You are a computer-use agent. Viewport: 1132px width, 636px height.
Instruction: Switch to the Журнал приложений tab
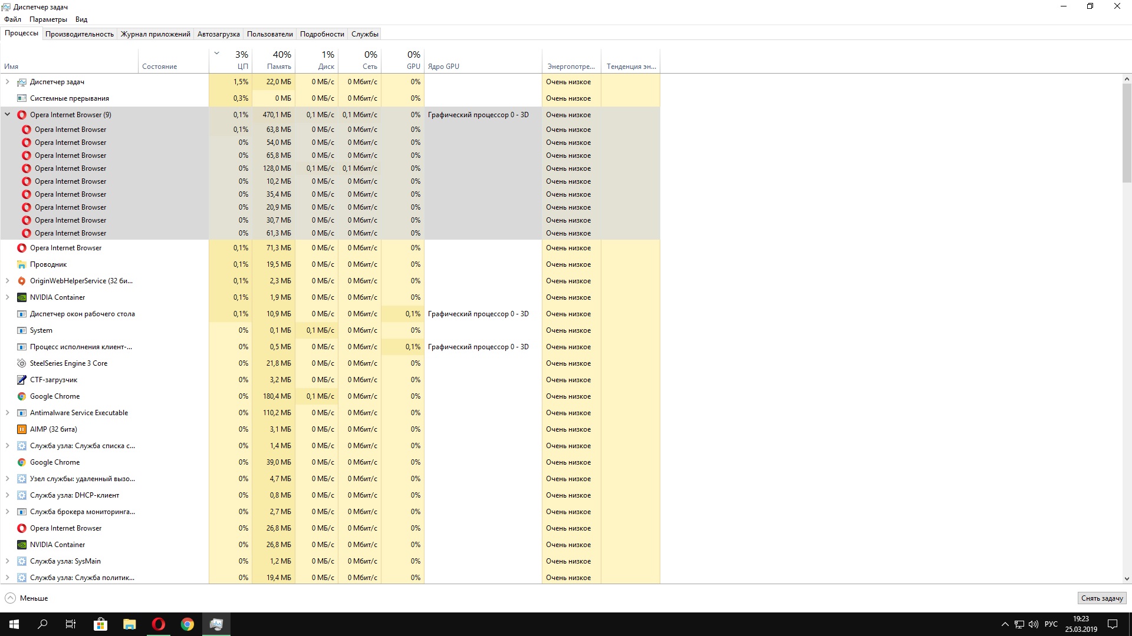pyautogui.click(x=156, y=34)
